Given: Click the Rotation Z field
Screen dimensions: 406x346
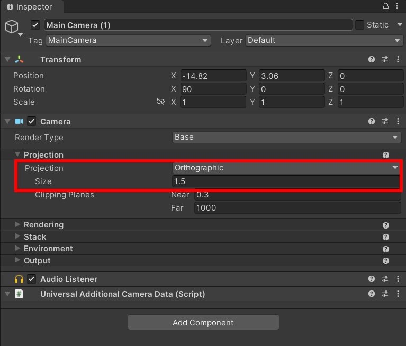Looking at the screenshot, I should tap(371, 89).
